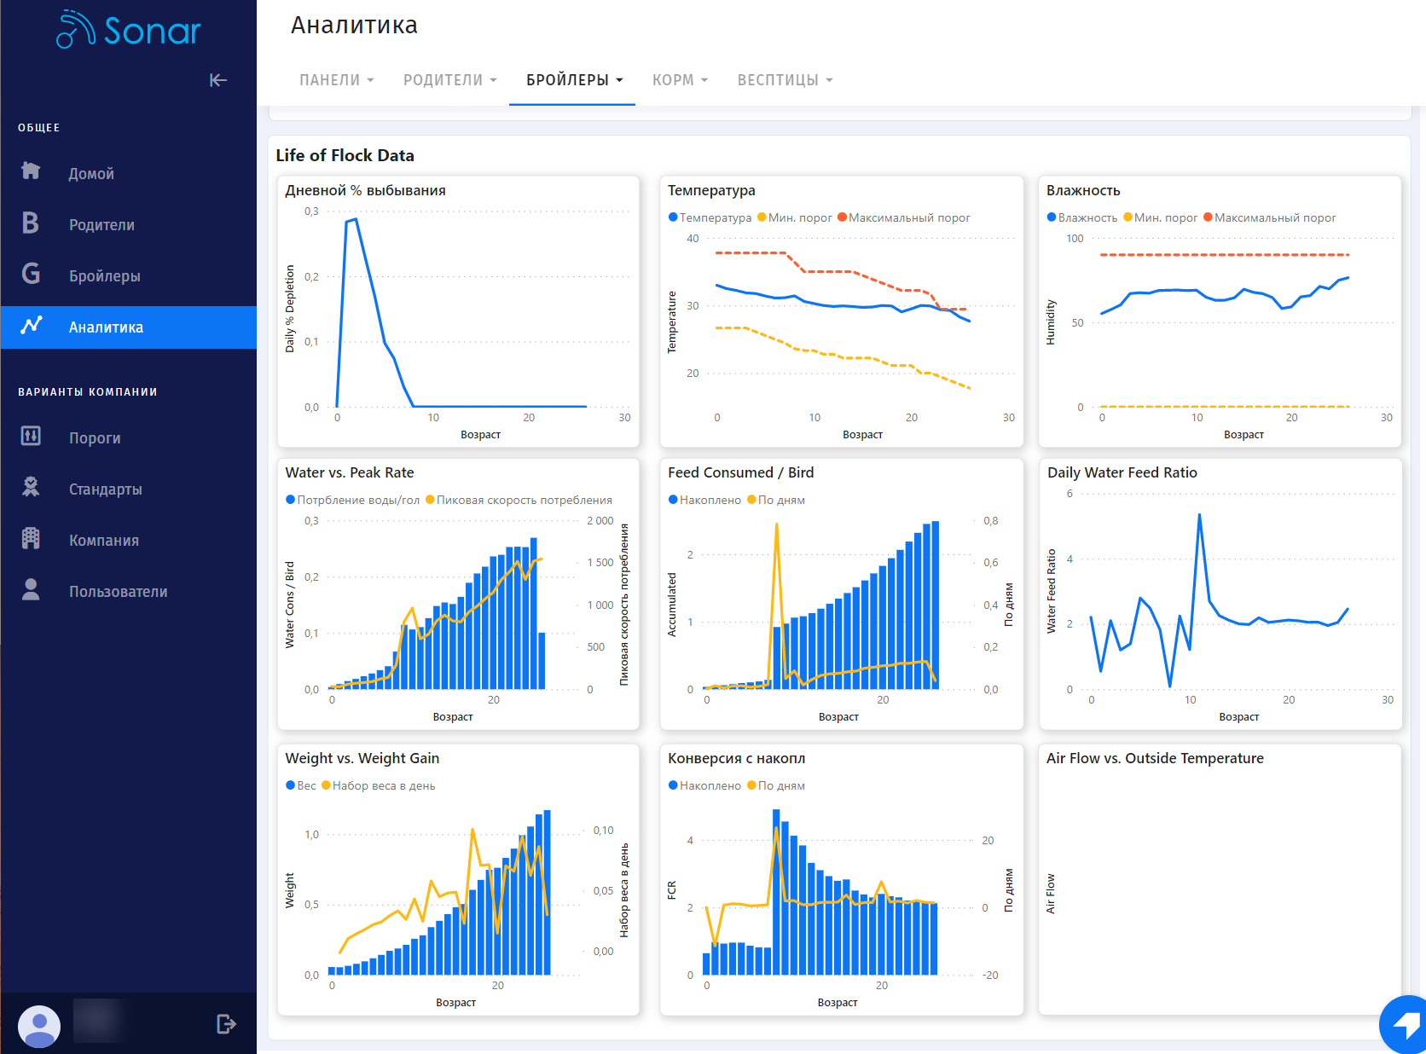The height and width of the screenshot is (1054, 1426).
Task: Click the Water vs. Peak Rate title
Action: [349, 472]
